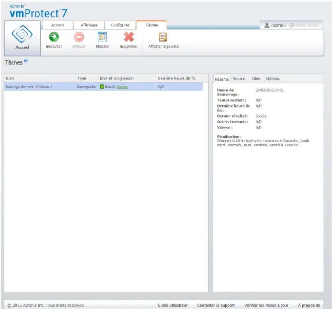
Task: Click the Succès status link
Action: [x=122, y=87]
